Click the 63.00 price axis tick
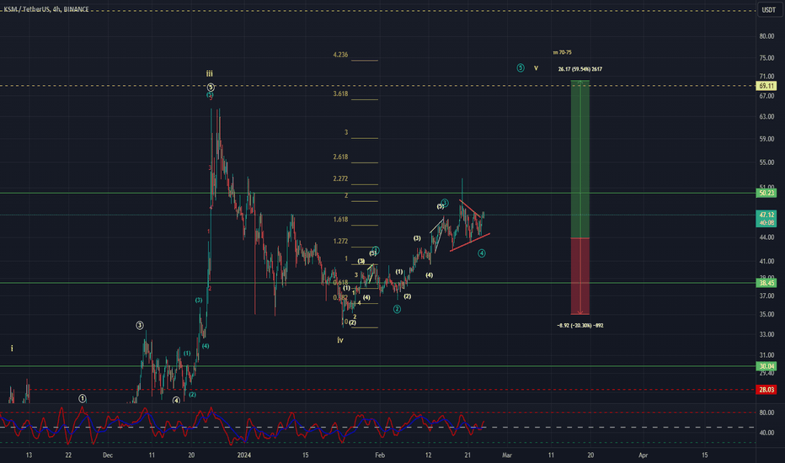Screen dimensions: 785x463 tap(766, 117)
